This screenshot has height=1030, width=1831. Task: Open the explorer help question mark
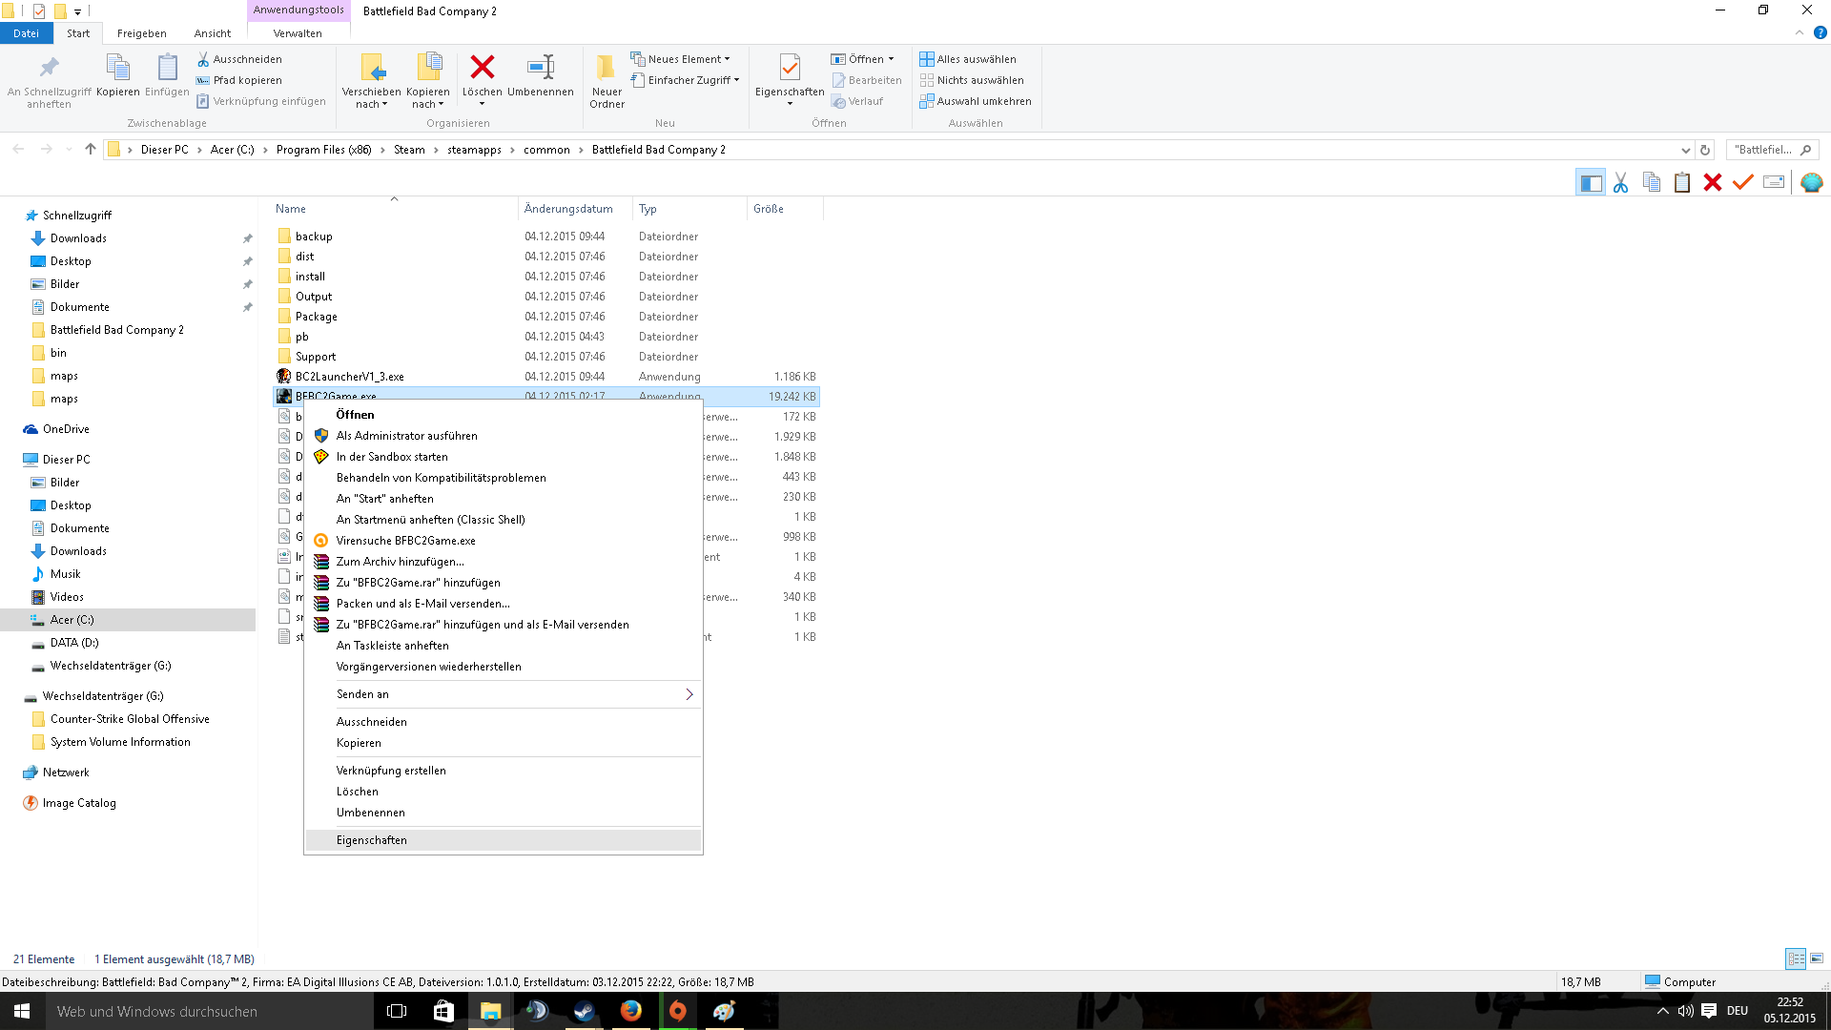[x=1820, y=32]
